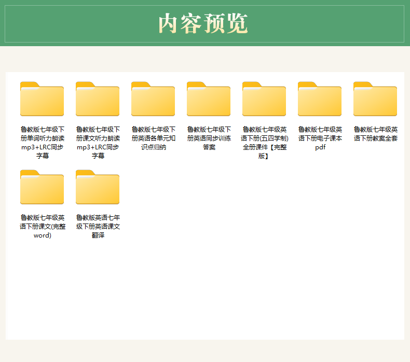Image resolution: width=410 pixels, height=362 pixels.
Task: Select the label 鲁教版七年级英语下册课文(完整word)
Action: [x=43, y=226]
